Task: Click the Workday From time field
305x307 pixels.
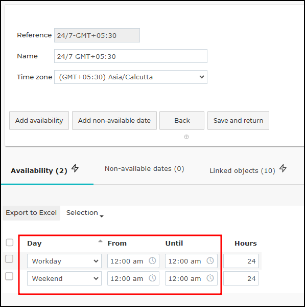Action: 133,261
